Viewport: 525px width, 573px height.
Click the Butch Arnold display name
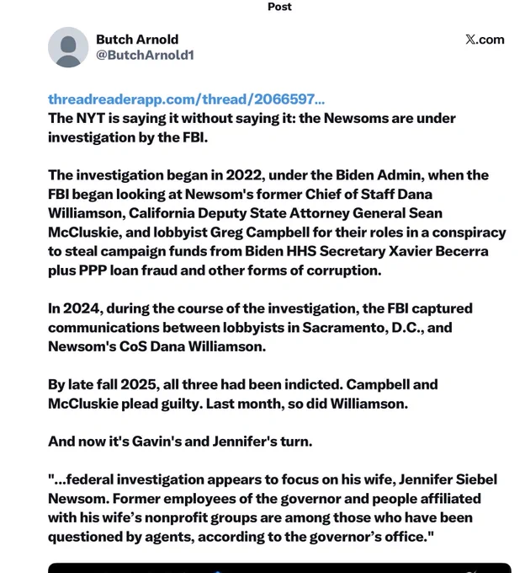[x=137, y=39]
